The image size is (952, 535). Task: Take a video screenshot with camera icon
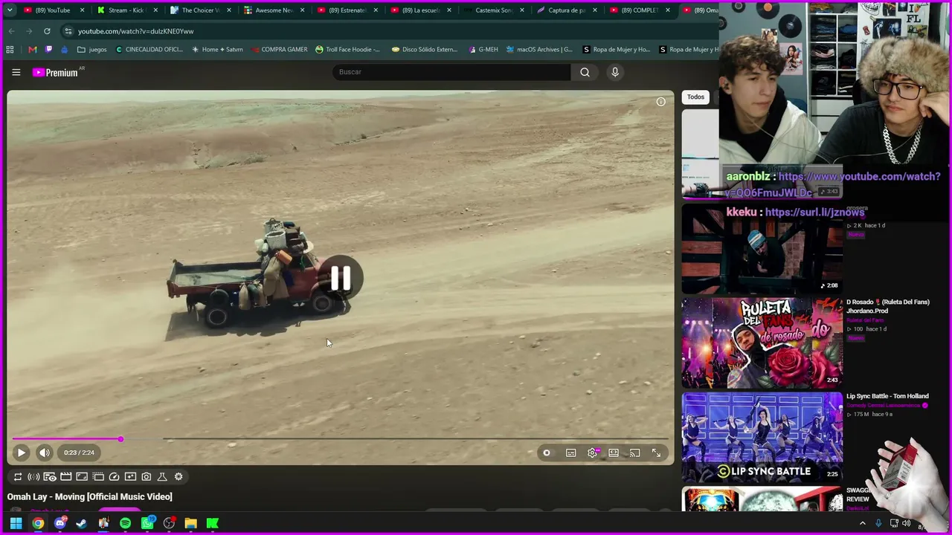click(x=147, y=477)
